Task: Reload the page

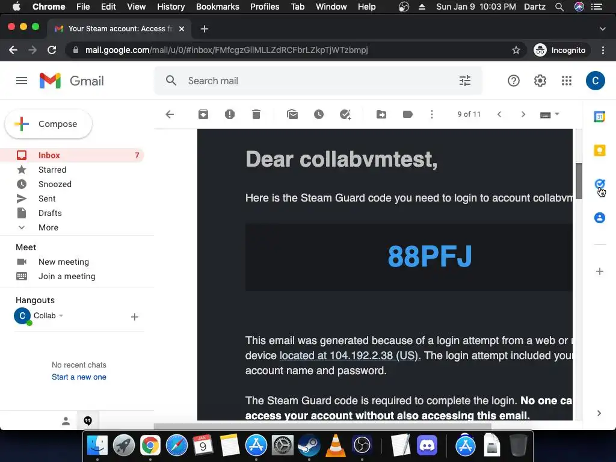Action: [52, 50]
